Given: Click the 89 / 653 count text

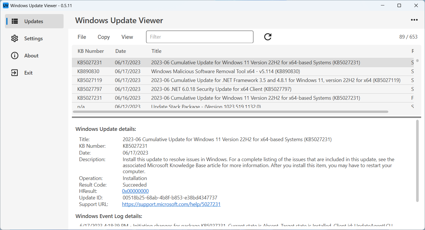Looking at the screenshot, I should [x=408, y=37].
